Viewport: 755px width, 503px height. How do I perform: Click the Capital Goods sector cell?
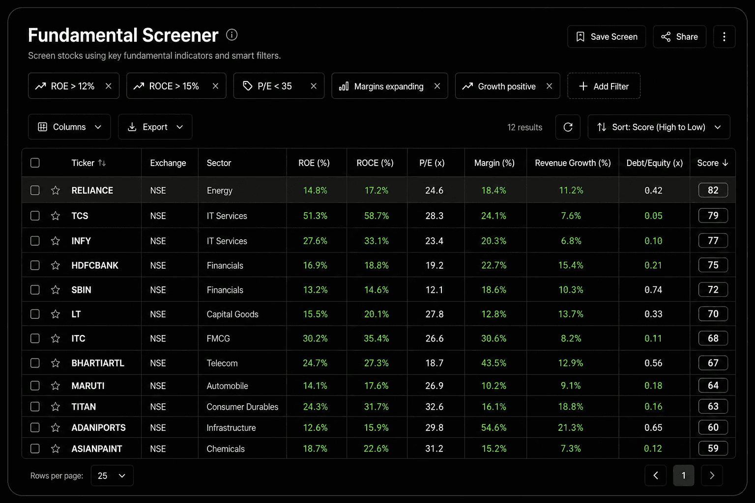click(232, 314)
